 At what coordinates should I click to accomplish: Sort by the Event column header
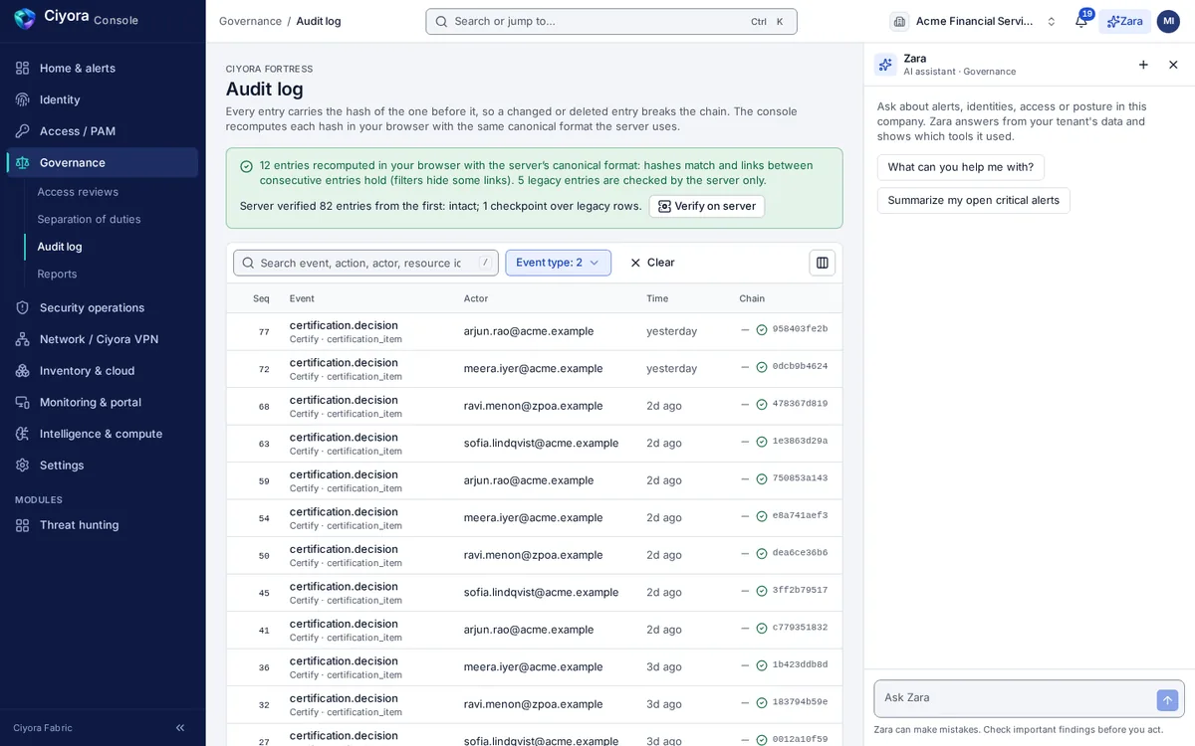[302, 298]
